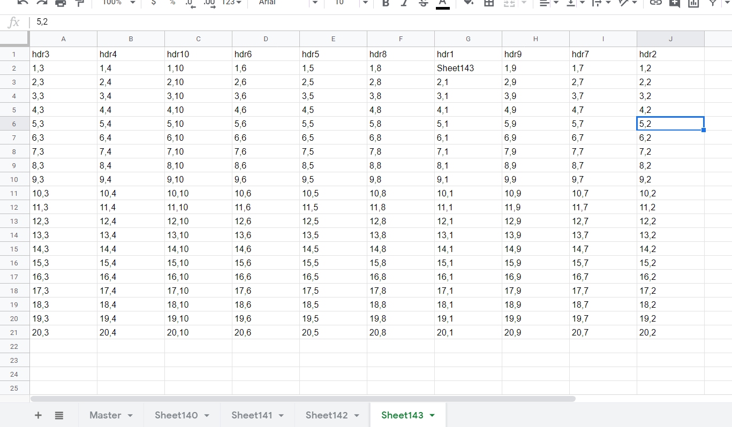This screenshot has height=427, width=732.
Task: Click the add new sheet plus button
Action: (38, 415)
